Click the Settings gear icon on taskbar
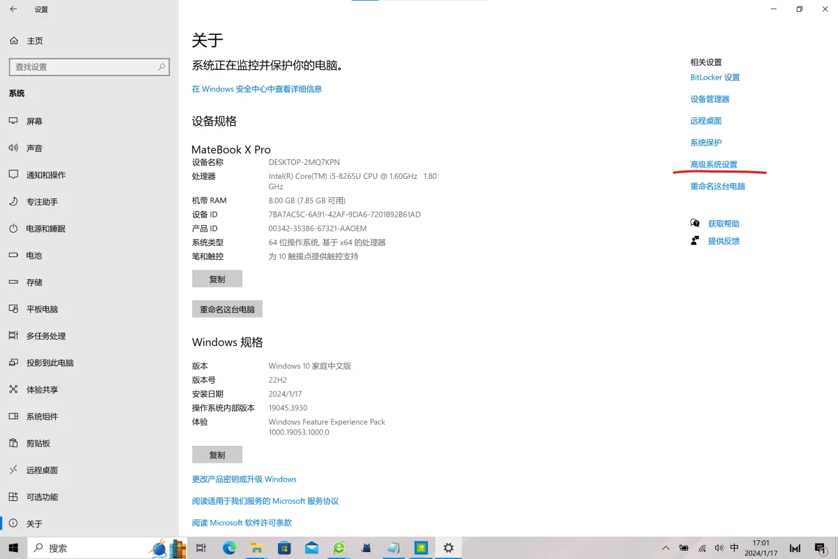838x559 pixels. coord(448,548)
